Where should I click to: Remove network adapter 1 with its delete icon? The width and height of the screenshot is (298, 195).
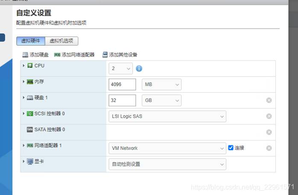pyautogui.click(x=269, y=148)
